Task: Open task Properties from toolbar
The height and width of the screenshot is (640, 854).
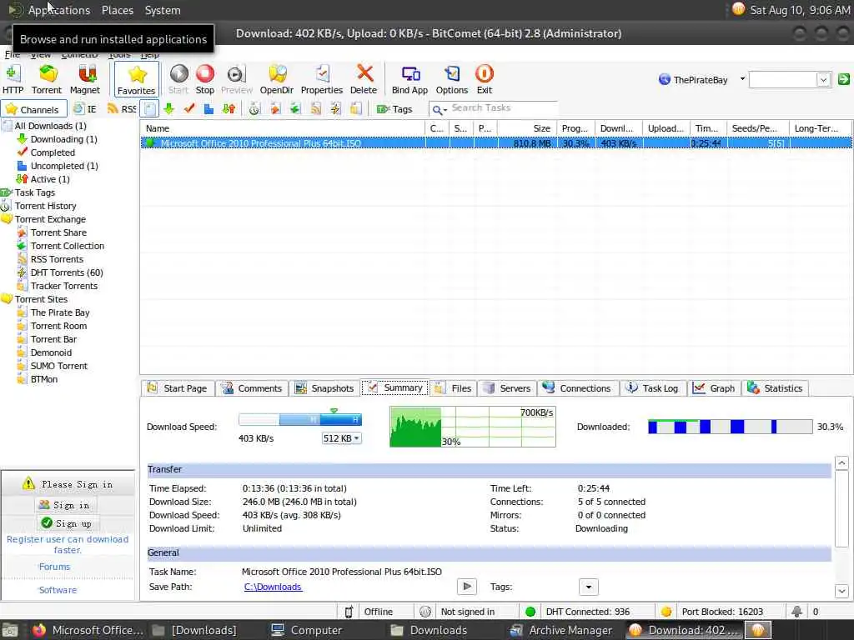Action: click(x=322, y=79)
